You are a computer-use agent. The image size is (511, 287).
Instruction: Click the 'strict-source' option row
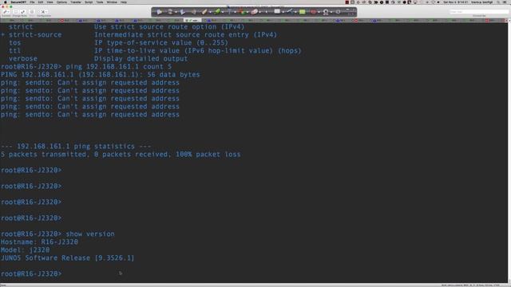point(140,35)
